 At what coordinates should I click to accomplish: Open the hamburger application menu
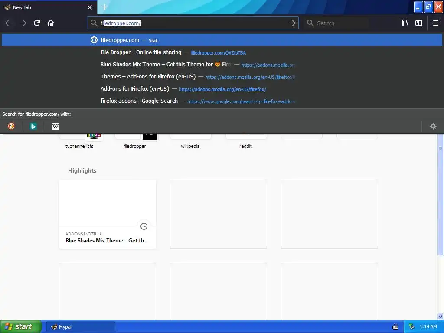[x=435, y=23]
